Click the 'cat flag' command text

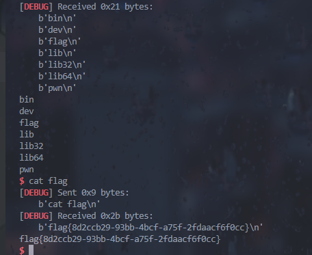tap(48, 181)
